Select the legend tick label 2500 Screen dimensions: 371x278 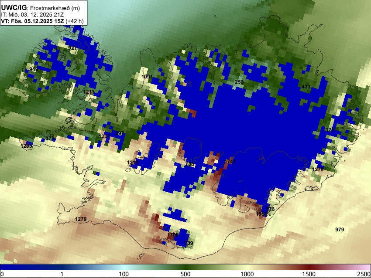pyautogui.click(x=364, y=274)
